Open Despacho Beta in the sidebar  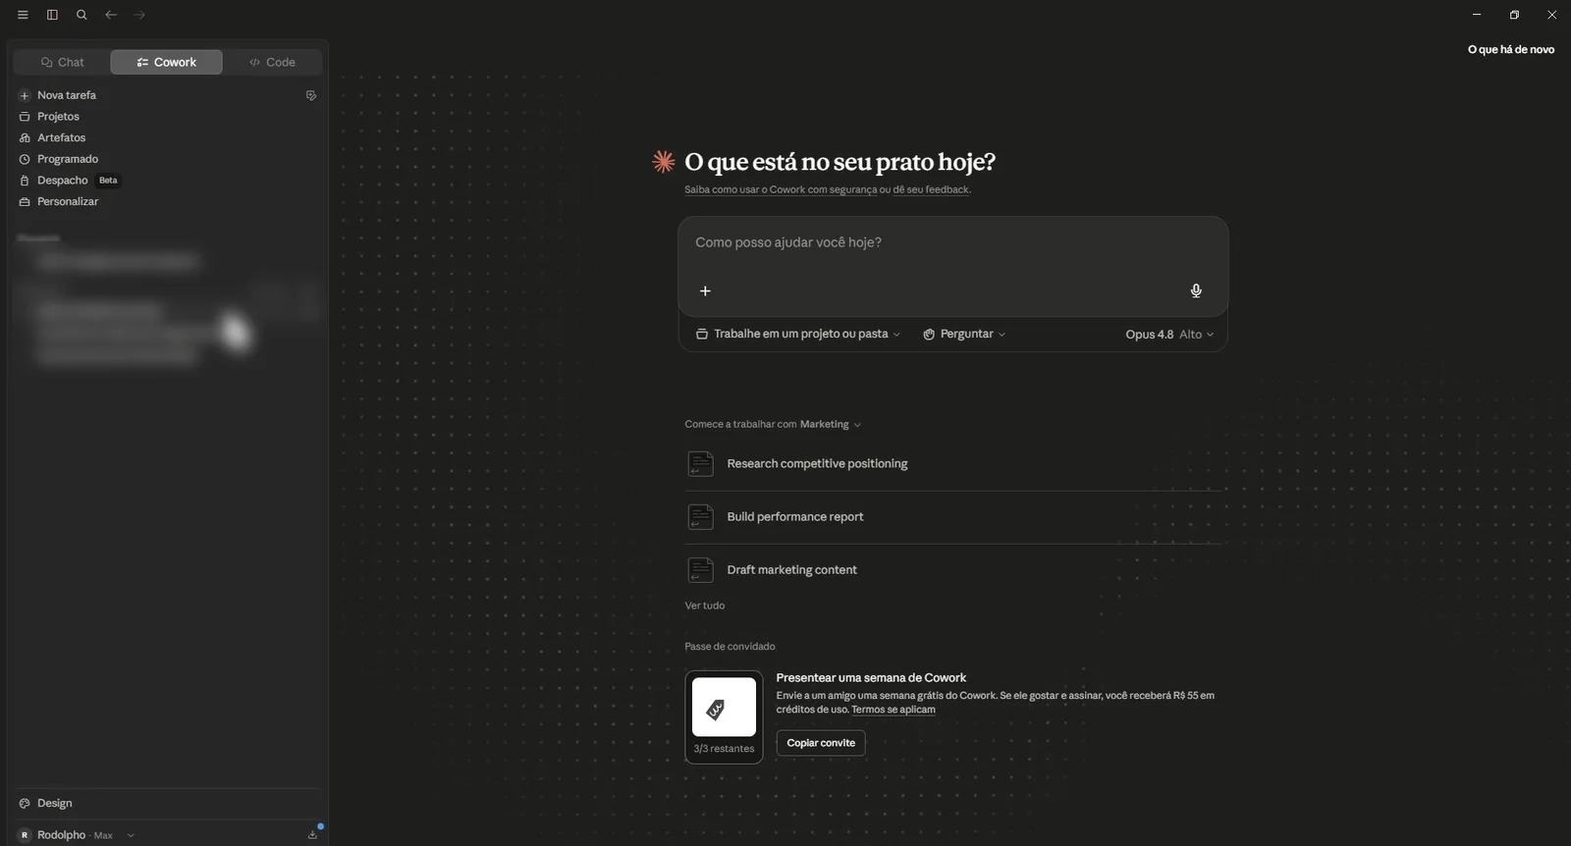[69, 181]
